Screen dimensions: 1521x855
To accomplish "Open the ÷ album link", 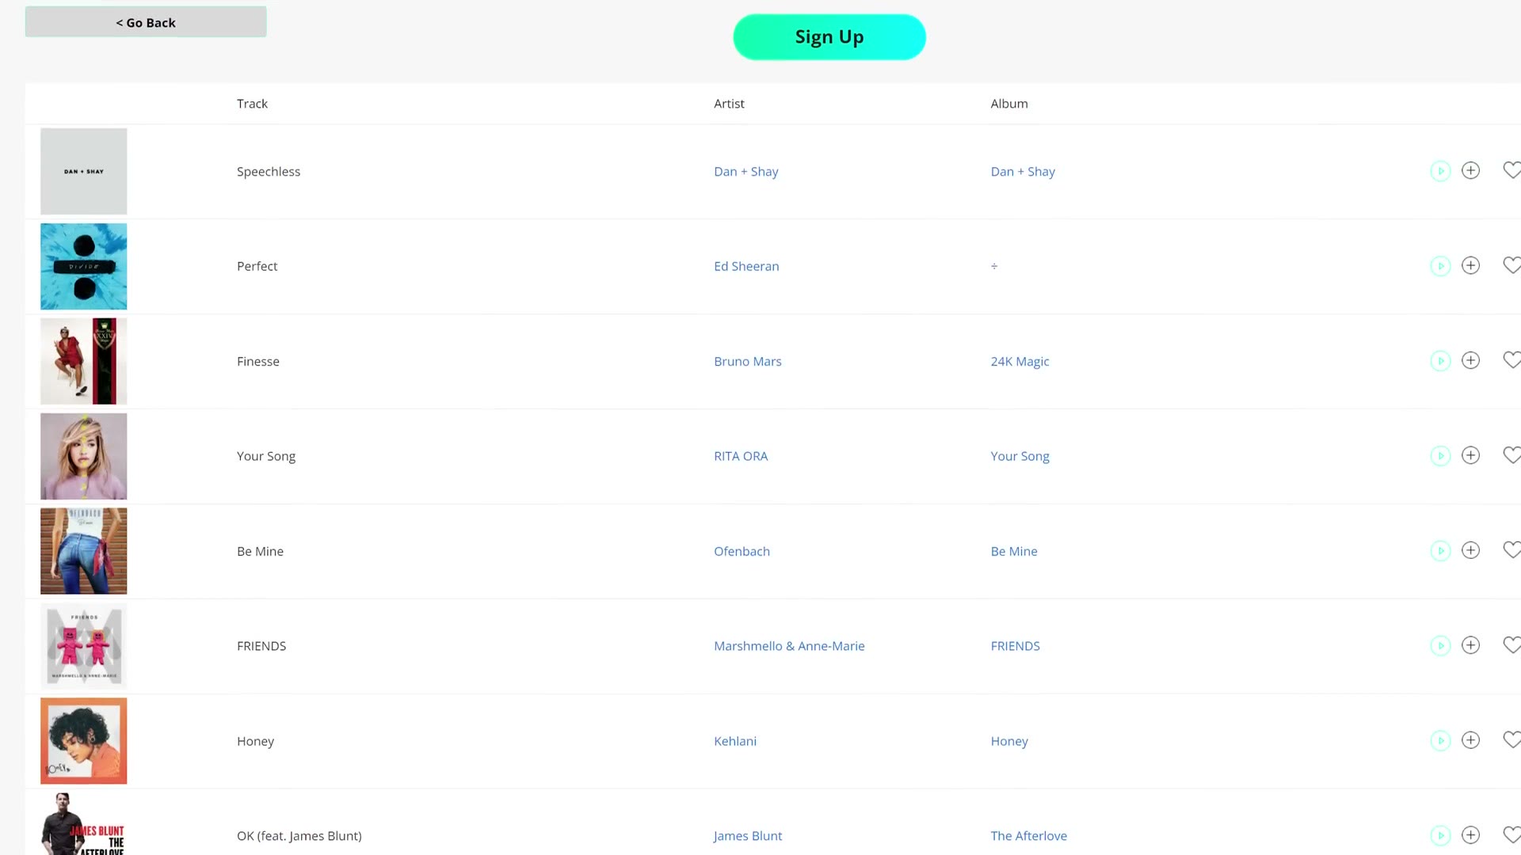I will pyautogui.click(x=994, y=267).
